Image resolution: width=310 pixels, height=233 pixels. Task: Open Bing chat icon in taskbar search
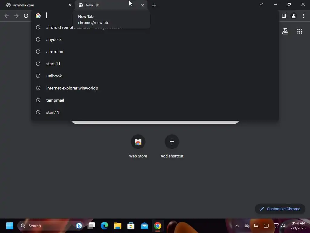[x=79, y=226]
